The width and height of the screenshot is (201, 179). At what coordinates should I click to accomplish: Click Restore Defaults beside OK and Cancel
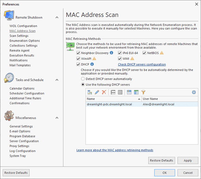pyautogui.click(x=16, y=173)
